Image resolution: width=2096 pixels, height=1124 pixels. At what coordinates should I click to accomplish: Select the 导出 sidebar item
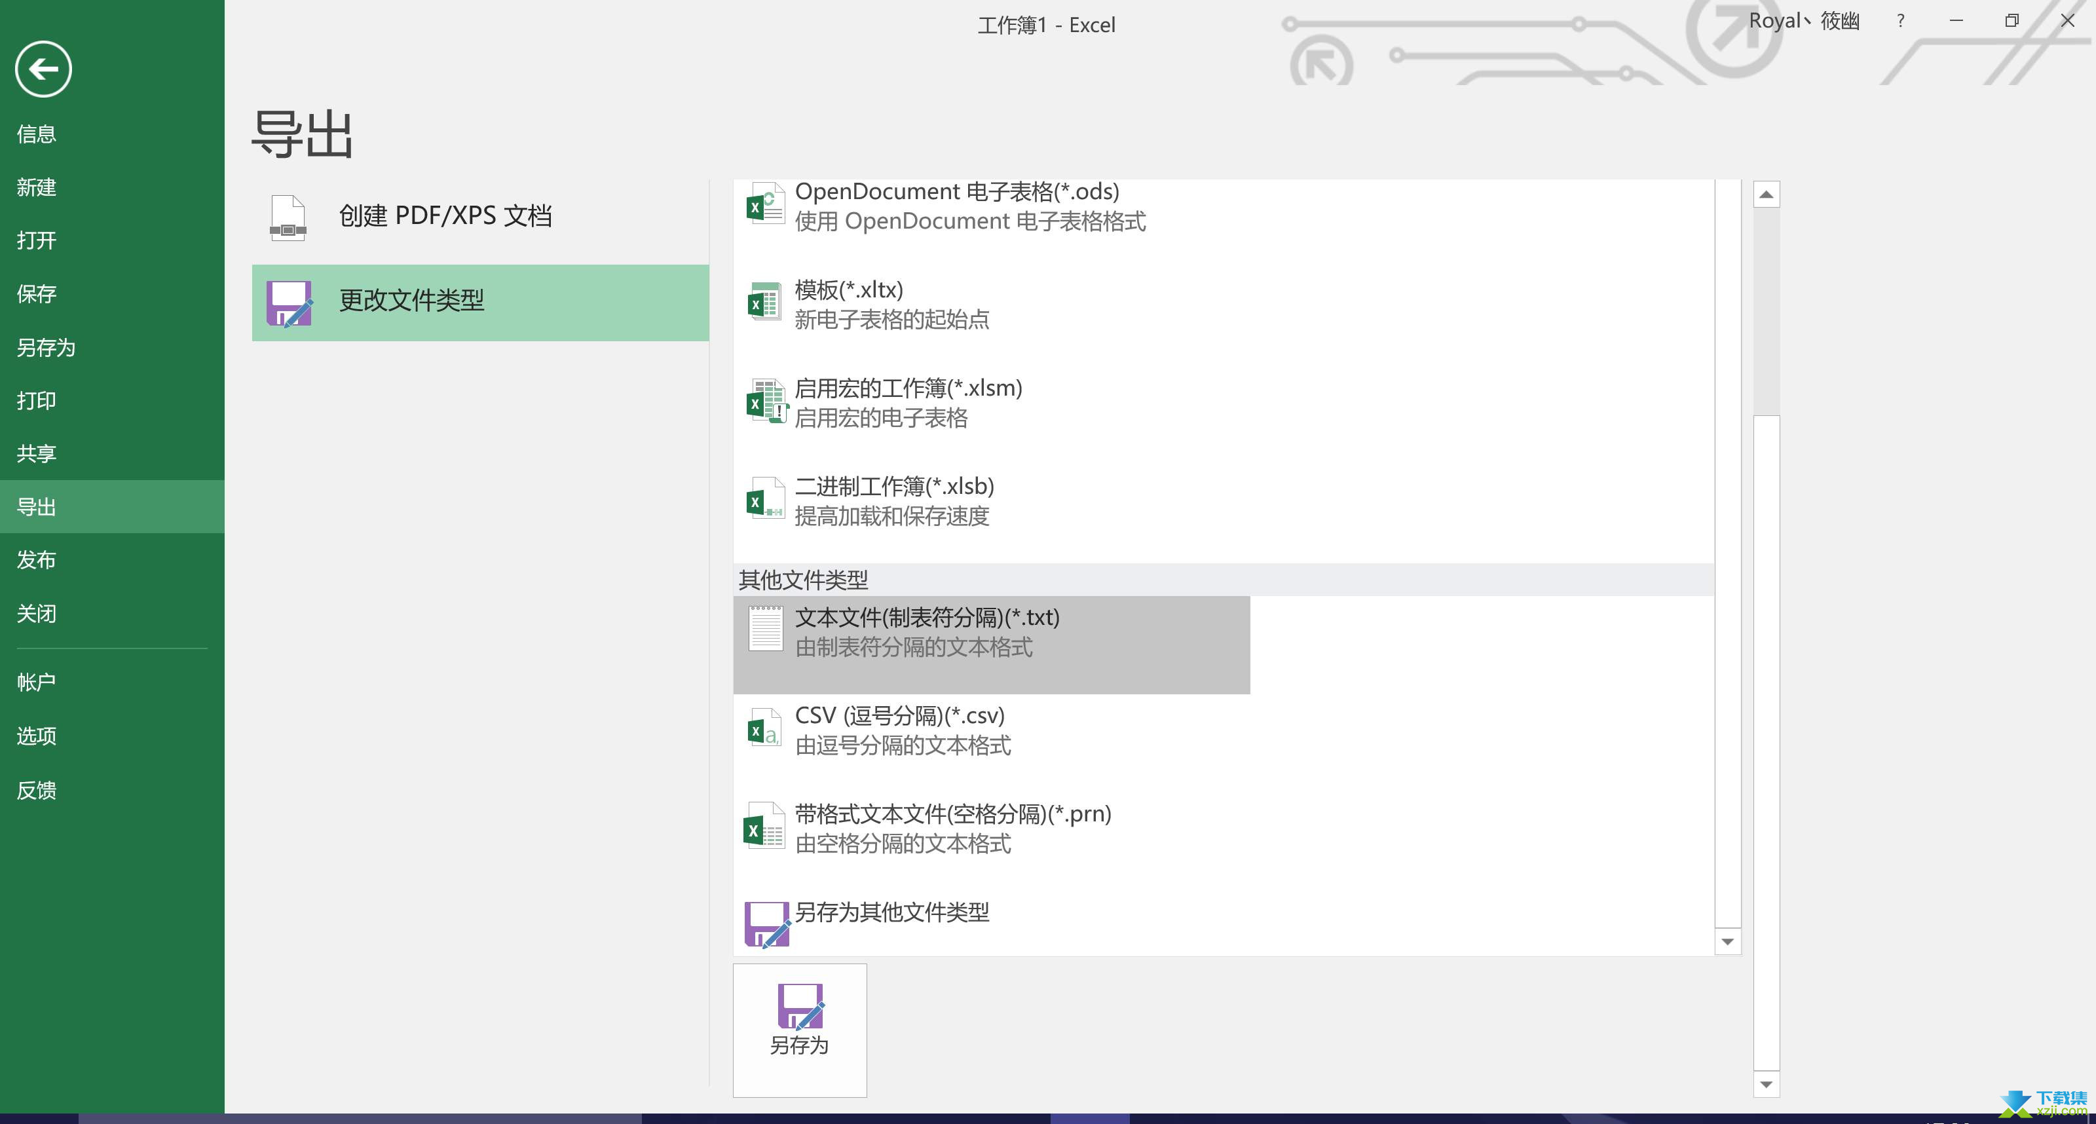tap(112, 506)
